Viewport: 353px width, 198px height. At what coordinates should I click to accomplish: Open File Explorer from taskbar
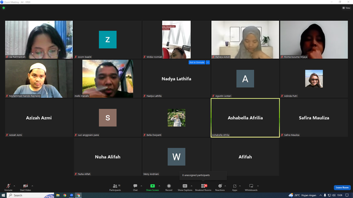pos(58,195)
